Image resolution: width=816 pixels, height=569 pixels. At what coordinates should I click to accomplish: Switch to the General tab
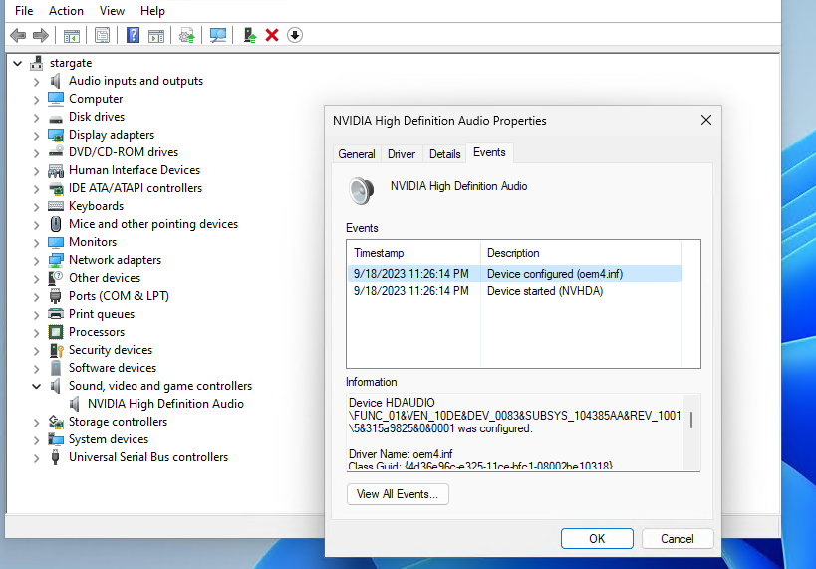click(x=357, y=154)
